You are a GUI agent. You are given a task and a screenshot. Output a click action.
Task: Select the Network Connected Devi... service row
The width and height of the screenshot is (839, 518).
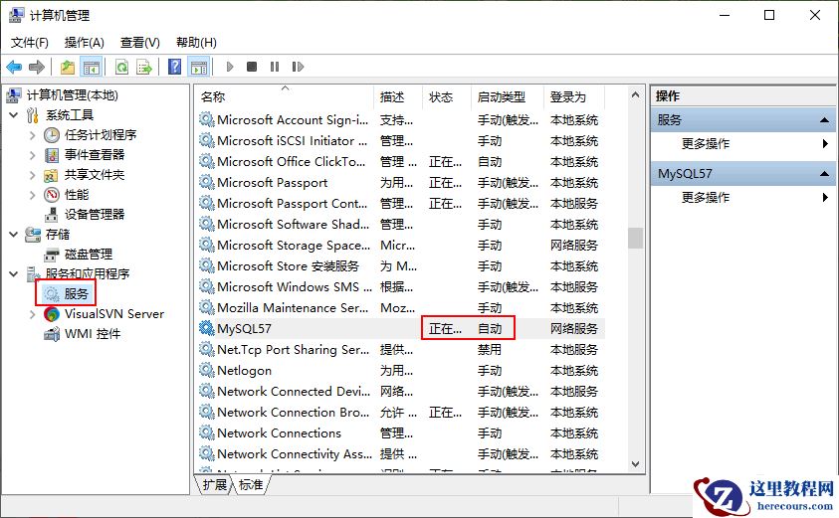pos(401,391)
